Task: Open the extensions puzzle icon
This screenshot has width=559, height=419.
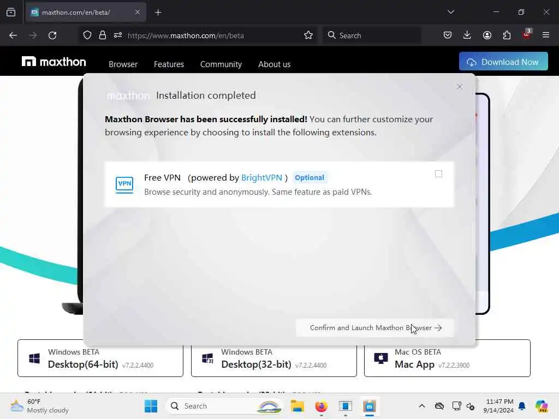Action: pos(507,35)
